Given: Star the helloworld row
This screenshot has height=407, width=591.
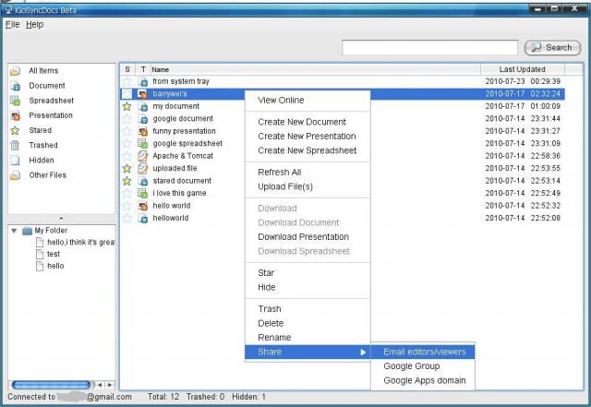Looking at the screenshot, I should (127, 218).
